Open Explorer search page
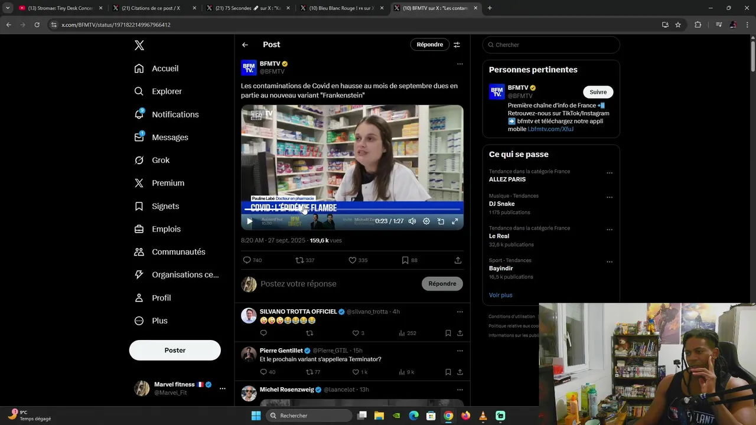Image resolution: width=756 pixels, height=425 pixels. point(158,91)
